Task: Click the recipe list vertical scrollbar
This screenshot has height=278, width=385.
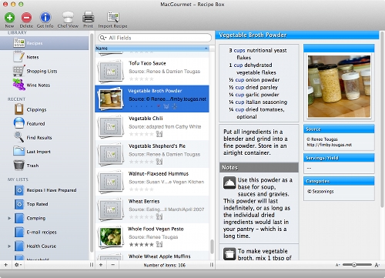Action: pyautogui.click(x=212, y=246)
